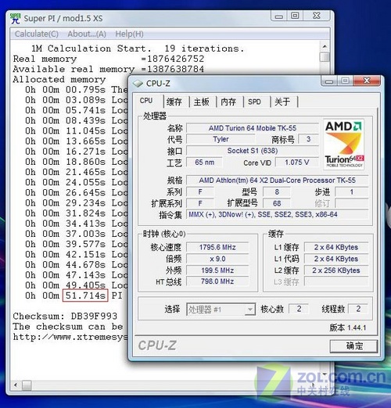The width and height of the screenshot is (391, 408).
Task: Expand the 处理器 #1 selection dropdown
Action: click(x=250, y=310)
